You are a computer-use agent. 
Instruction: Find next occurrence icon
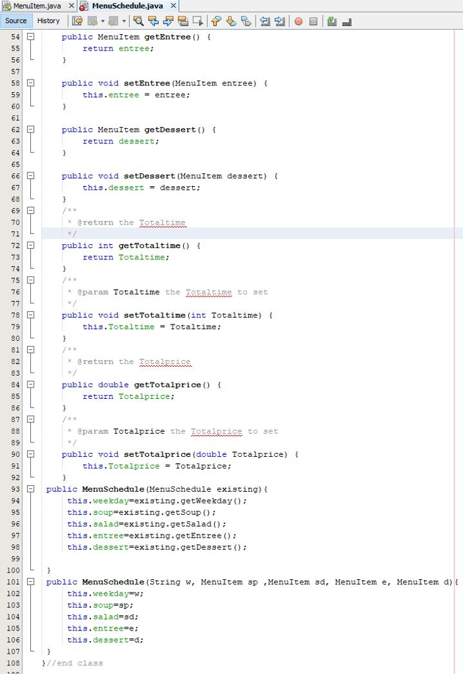point(168,21)
